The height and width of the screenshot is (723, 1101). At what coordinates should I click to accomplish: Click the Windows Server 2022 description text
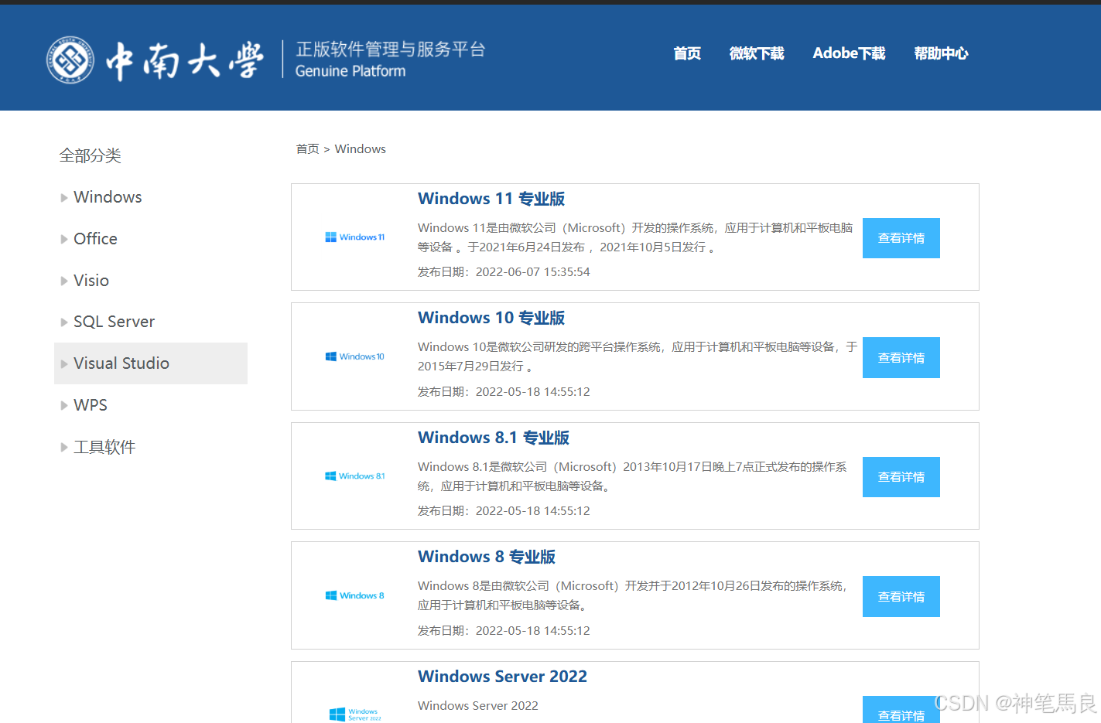click(x=478, y=706)
